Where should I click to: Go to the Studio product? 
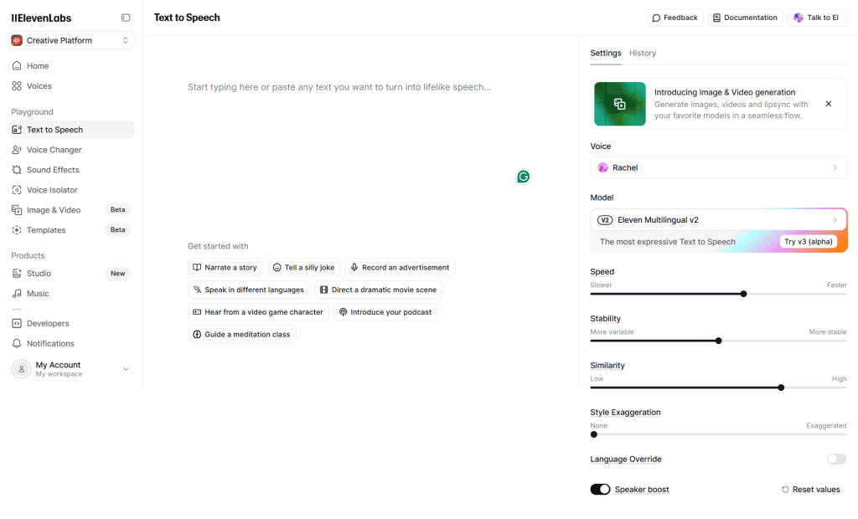click(39, 273)
